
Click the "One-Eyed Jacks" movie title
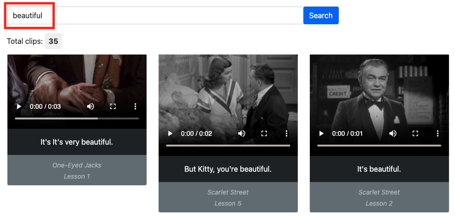pyautogui.click(x=77, y=165)
